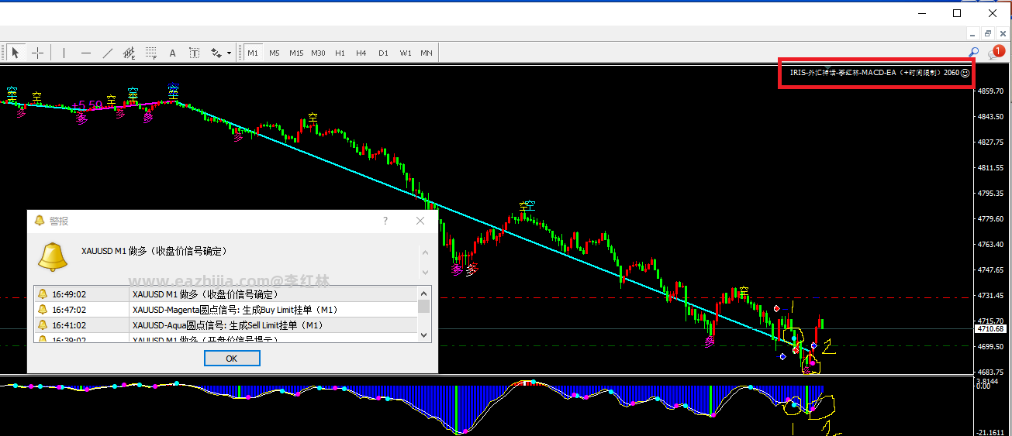
Task: Expand the Arrows tool dropdown arrow
Action: [230, 53]
